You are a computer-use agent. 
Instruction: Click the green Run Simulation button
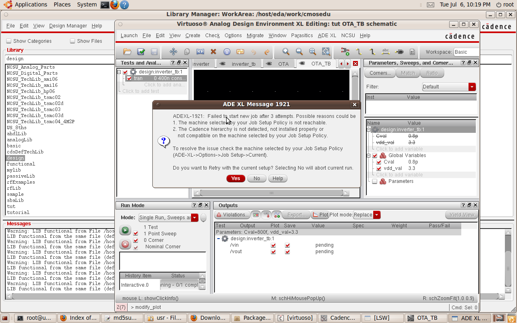click(x=125, y=231)
